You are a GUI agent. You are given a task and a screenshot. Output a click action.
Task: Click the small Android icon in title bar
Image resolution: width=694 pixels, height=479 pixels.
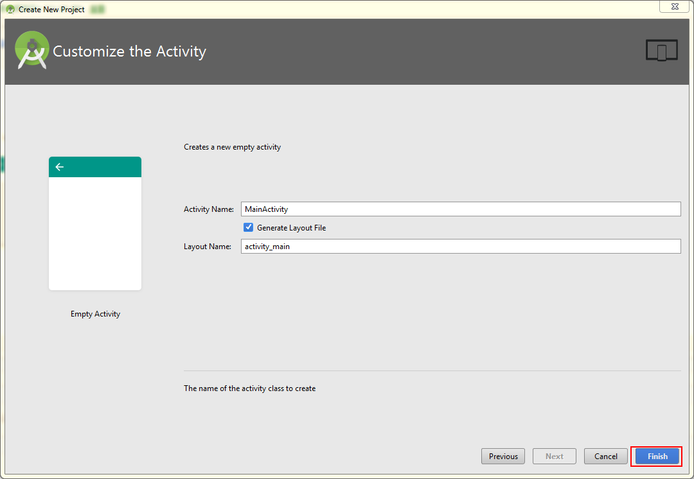coord(10,10)
